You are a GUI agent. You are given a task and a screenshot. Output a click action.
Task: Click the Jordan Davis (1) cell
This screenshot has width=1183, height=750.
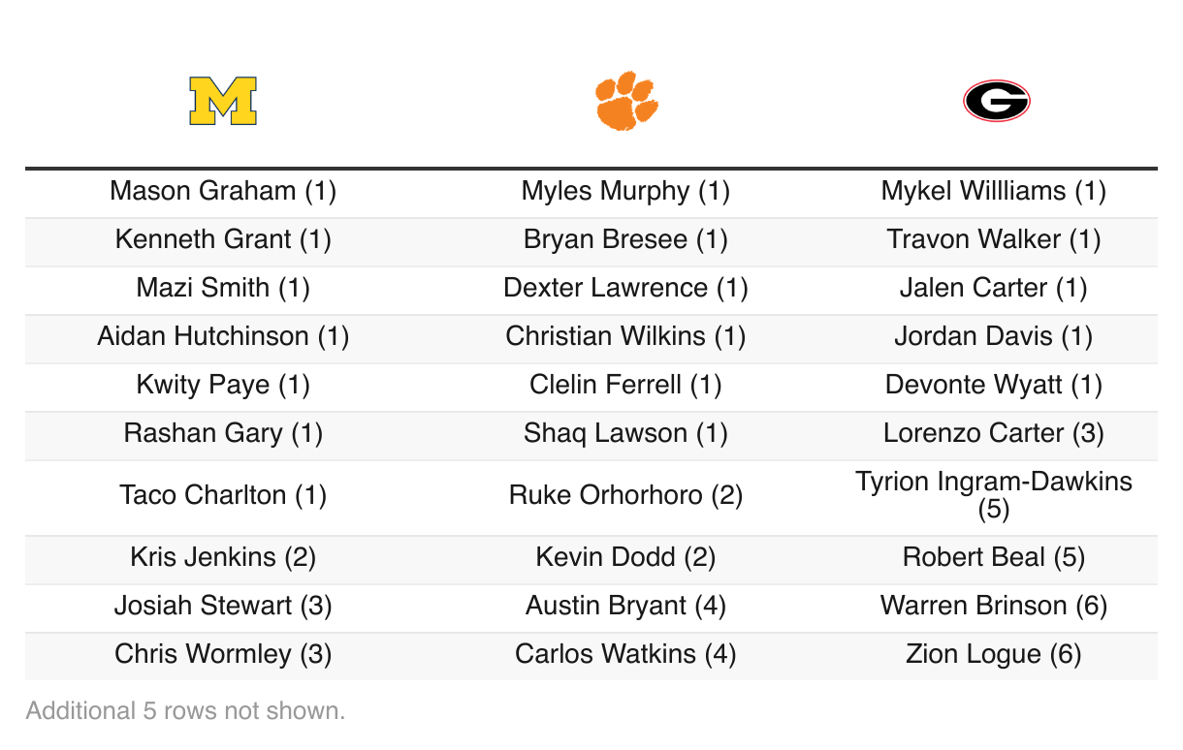coord(994,336)
